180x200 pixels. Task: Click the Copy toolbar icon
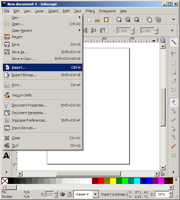88,20
